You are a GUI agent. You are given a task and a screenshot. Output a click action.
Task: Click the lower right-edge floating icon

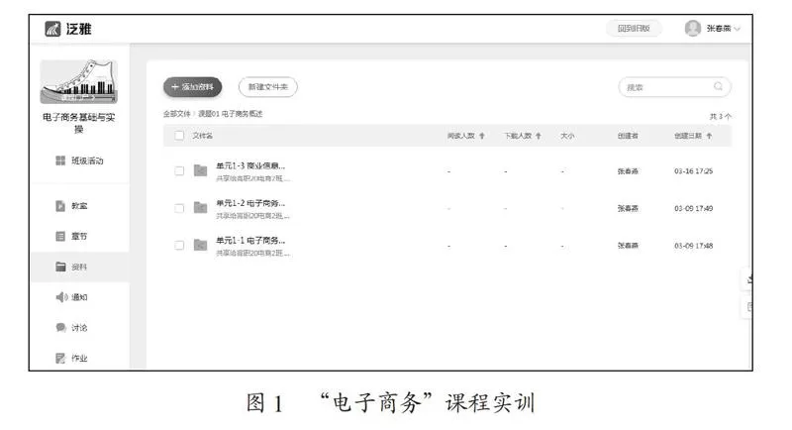(749, 307)
